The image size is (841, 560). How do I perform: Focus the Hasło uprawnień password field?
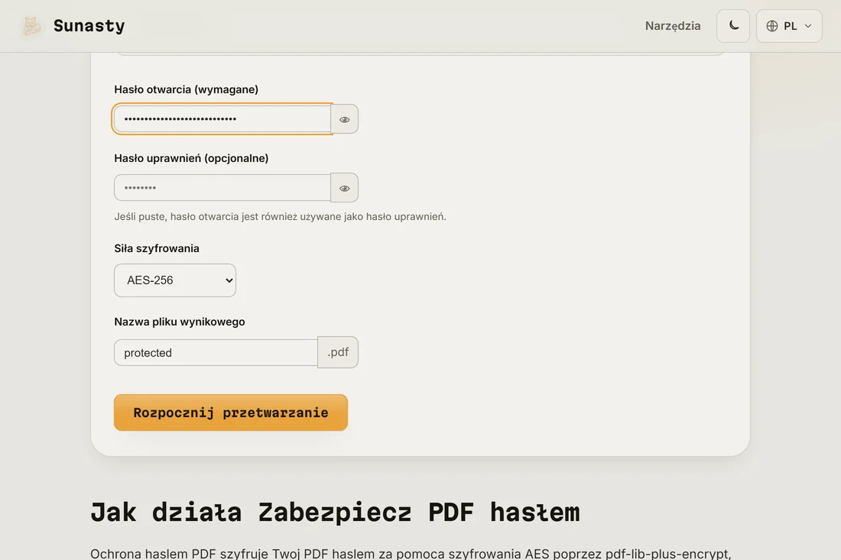click(x=222, y=188)
